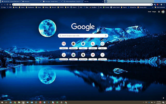Open the Sign In shortcut tile

[x=102, y=45]
